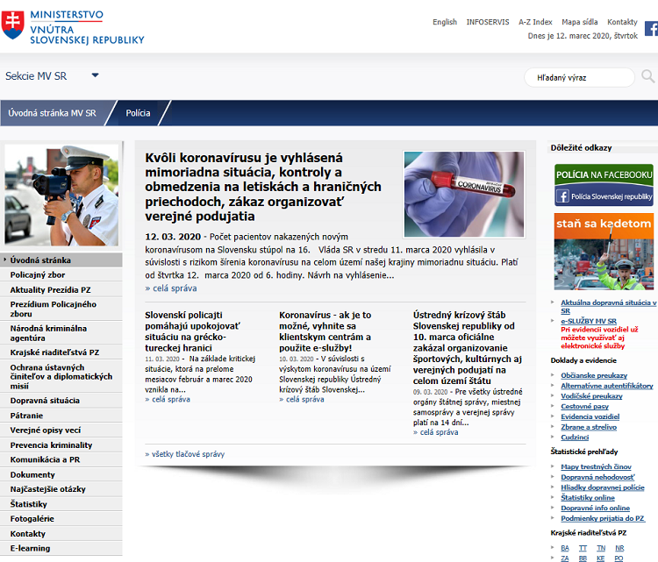Open the A-Z Index link
The image size is (658, 562).
pyautogui.click(x=535, y=22)
